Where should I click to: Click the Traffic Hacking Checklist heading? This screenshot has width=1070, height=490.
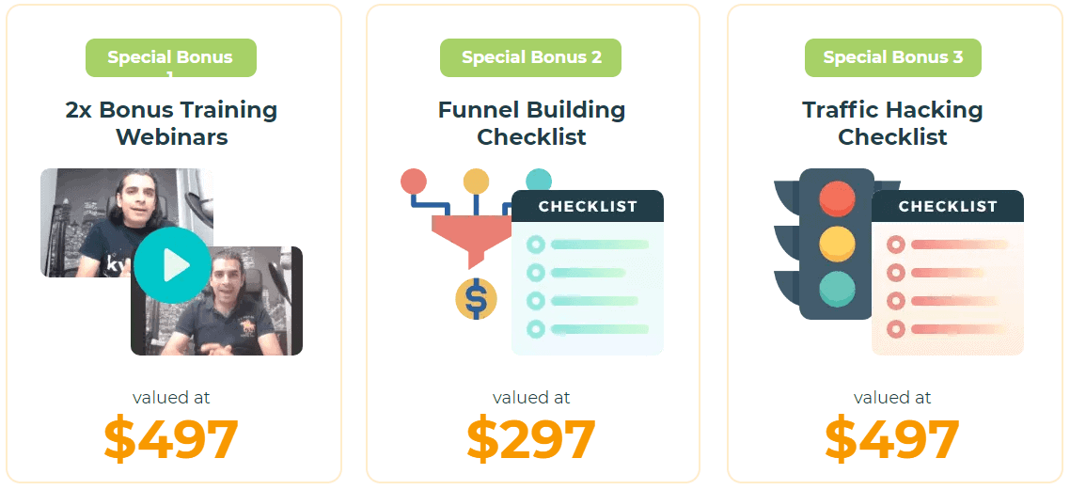(x=892, y=123)
